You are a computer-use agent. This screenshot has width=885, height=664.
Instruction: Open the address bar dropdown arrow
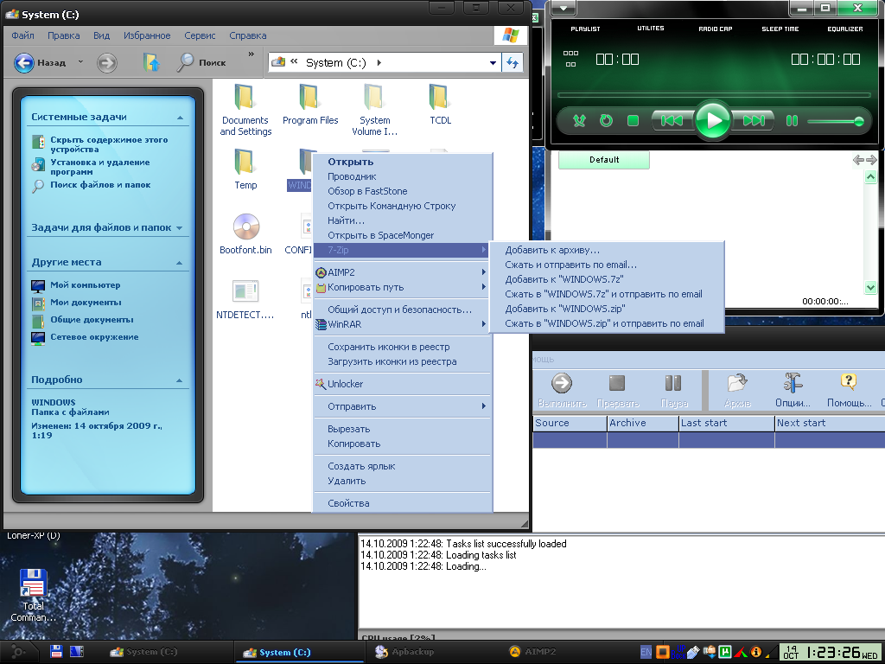point(493,62)
